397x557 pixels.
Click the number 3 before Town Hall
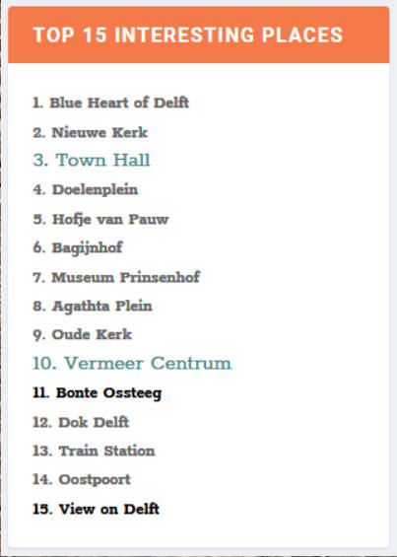pos(40,160)
